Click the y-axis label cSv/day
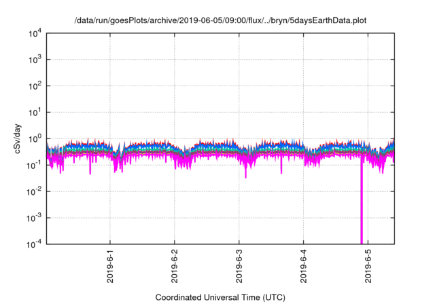The width and height of the screenshot is (435, 304). click(x=17, y=138)
